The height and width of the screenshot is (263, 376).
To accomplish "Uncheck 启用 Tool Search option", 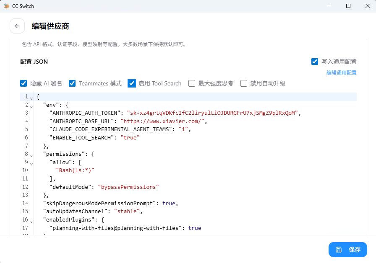I will (x=132, y=83).
